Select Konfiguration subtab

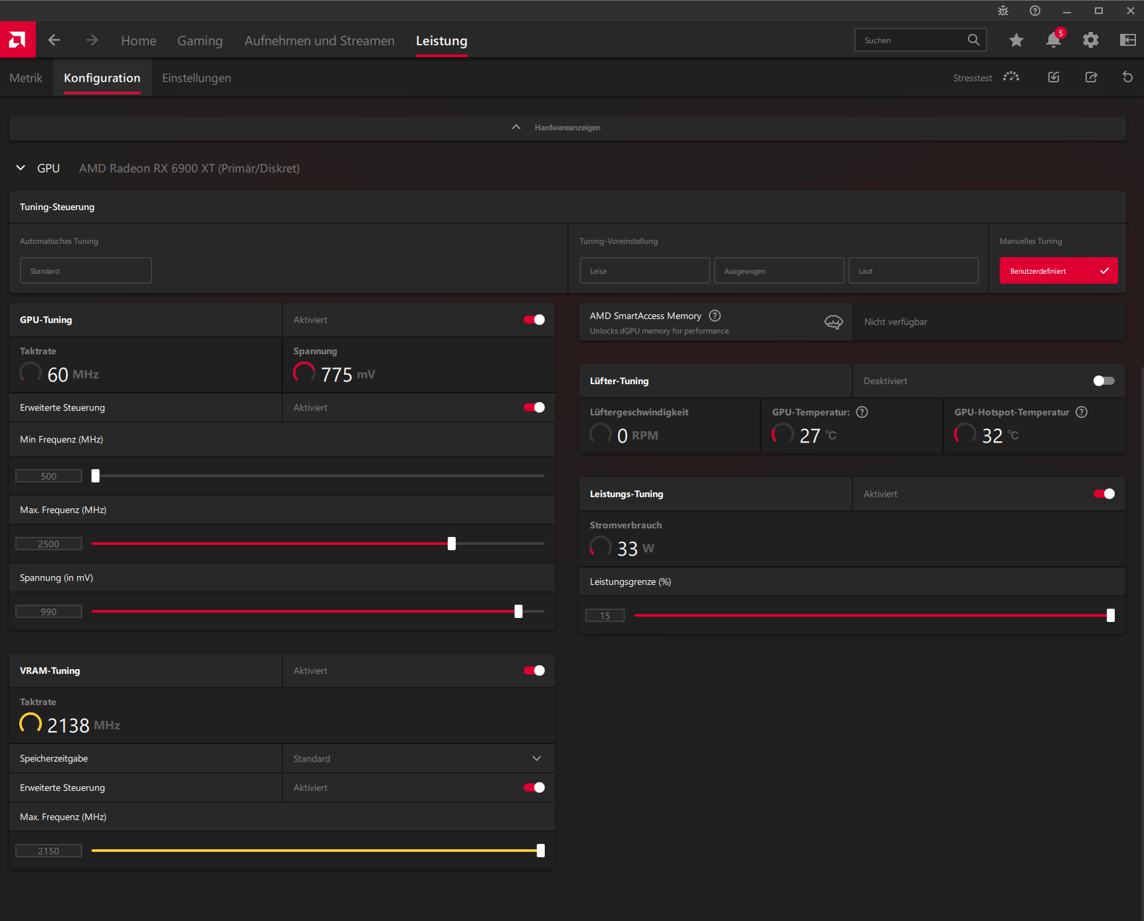[102, 78]
